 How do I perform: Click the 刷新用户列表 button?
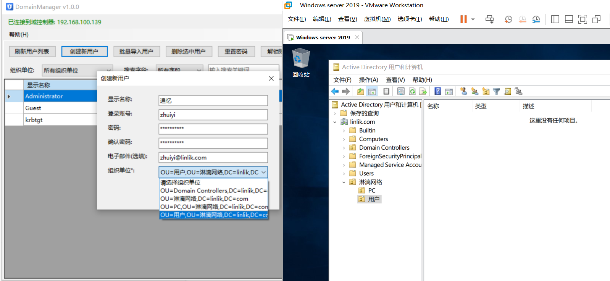[x=32, y=52]
